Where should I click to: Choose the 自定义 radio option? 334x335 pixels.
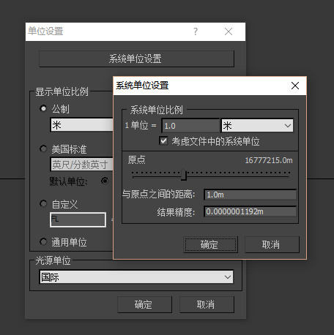(43, 203)
